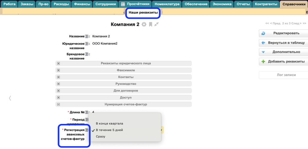Go to next record via След. link
Screen dimensions: 308x149
pyautogui.click(x=299, y=23)
